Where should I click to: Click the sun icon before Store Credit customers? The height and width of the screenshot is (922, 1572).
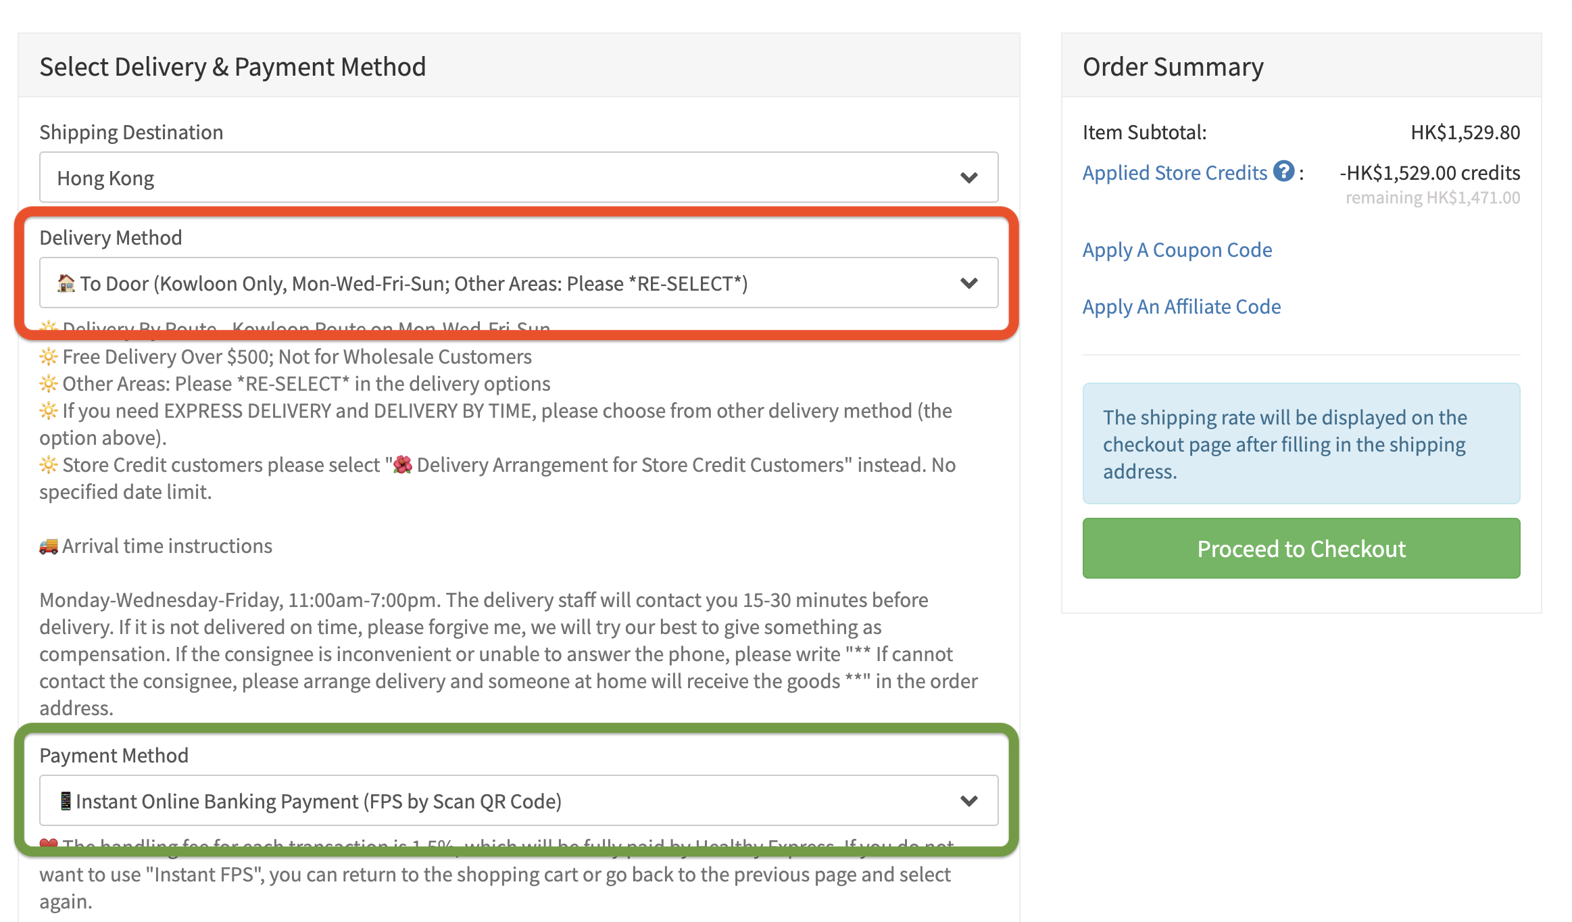pos(49,465)
